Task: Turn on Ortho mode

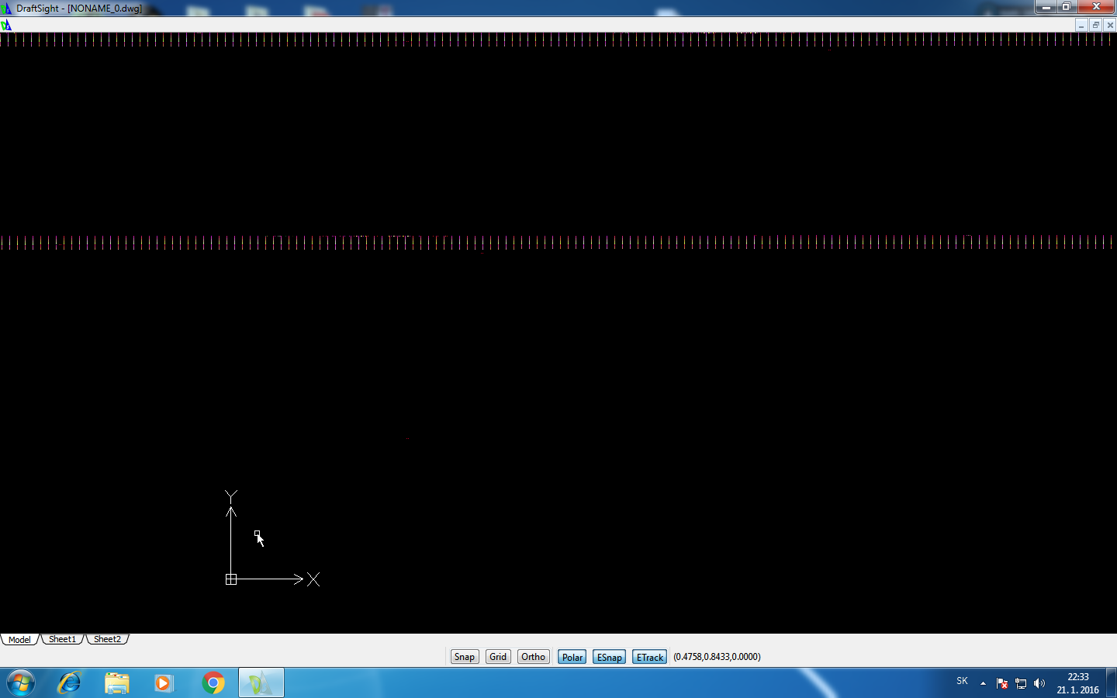Action: pyautogui.click(x=533, y=657)
